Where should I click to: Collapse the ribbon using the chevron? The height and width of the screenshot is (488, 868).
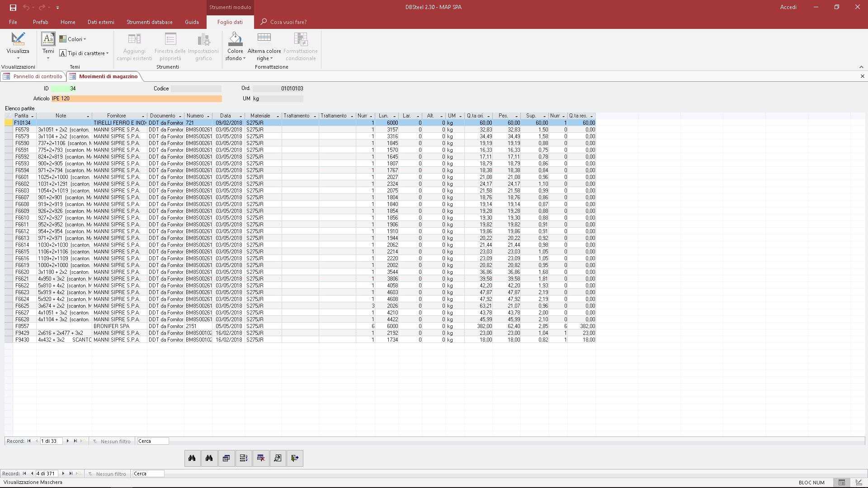click(x=861, y=67)
